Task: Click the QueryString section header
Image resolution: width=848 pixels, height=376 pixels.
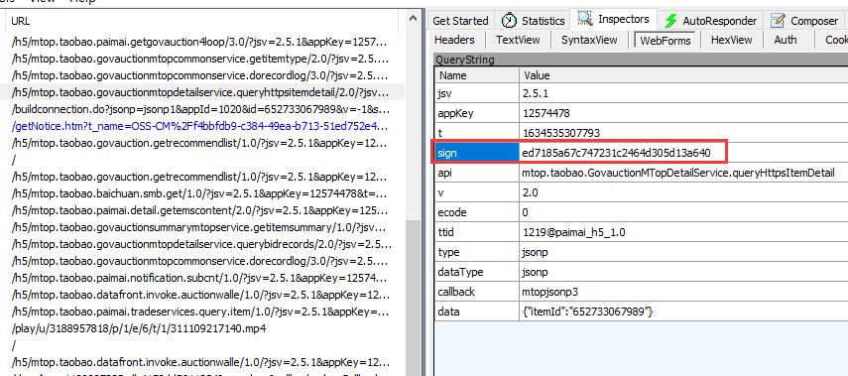Action: (x=641, y=60)
